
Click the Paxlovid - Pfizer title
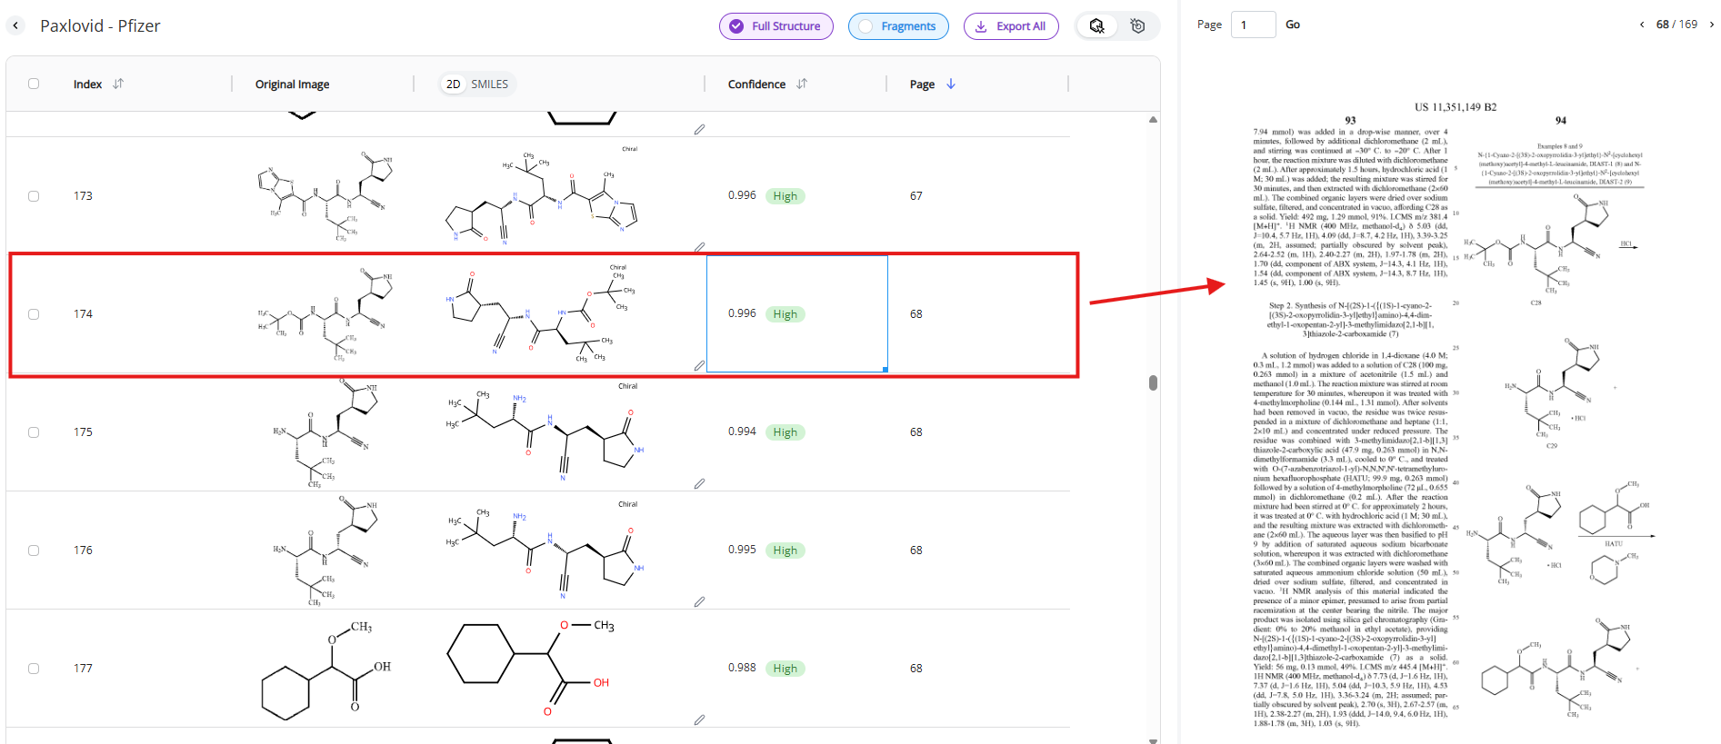click(100, 25)
